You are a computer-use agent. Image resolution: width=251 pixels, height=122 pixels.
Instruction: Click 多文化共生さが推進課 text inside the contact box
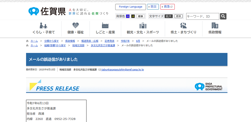coord(41,108)
